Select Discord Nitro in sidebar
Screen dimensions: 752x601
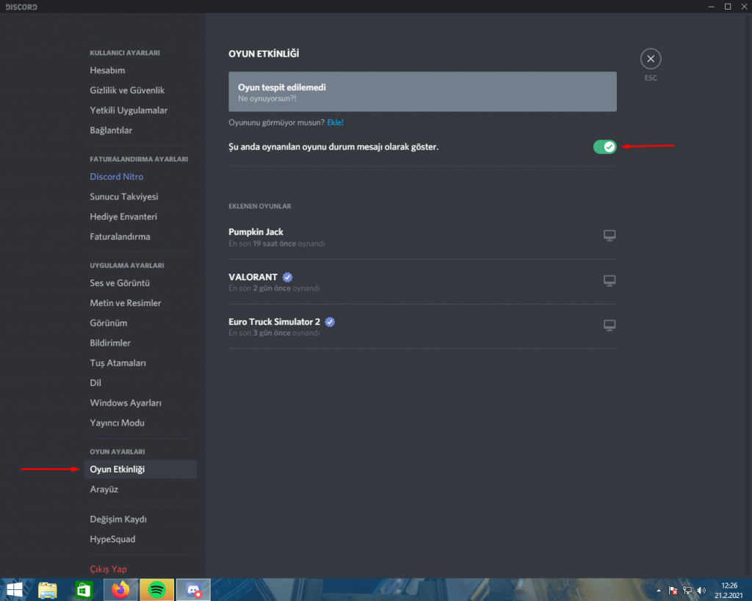pos(116,177)
